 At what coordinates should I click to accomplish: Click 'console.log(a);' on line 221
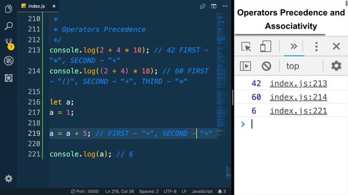click(x=80, y=154)
